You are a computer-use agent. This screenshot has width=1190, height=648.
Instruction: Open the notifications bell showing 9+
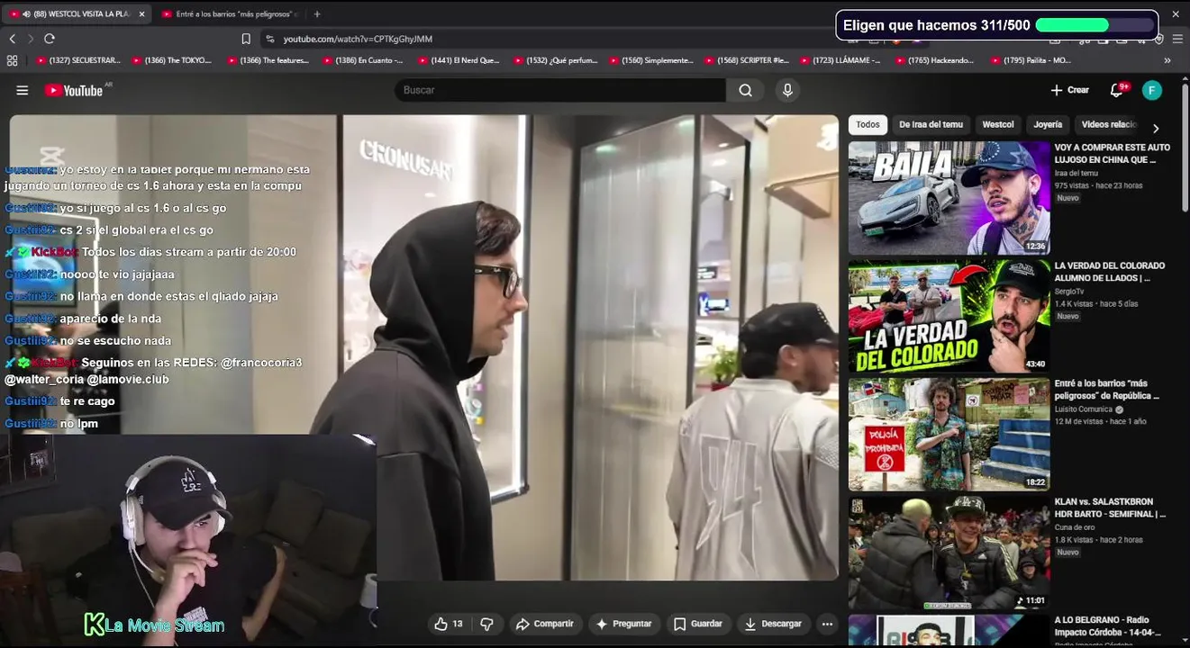[x=1117, y=90]
